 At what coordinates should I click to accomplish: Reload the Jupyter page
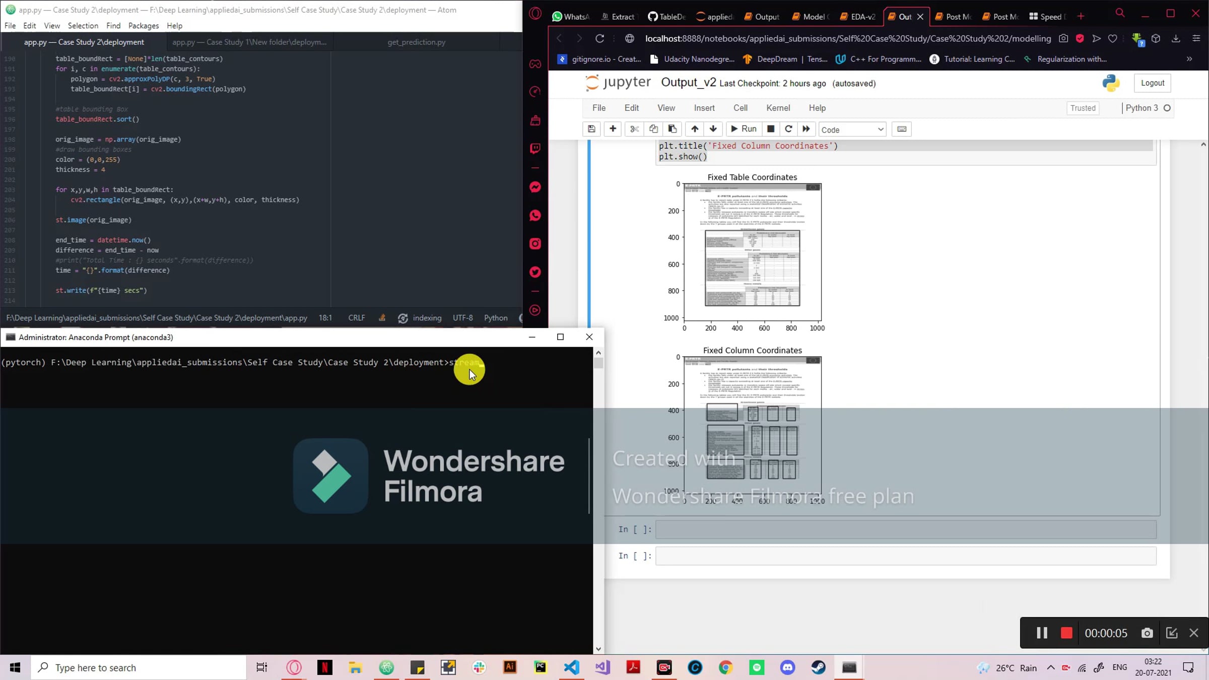click(599, 38)
